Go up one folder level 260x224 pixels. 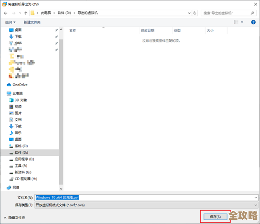[x=26, y=13]
